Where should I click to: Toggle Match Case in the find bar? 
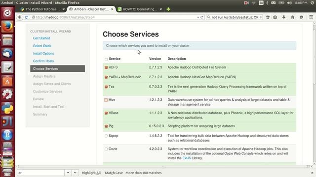(x=114, y=173)
